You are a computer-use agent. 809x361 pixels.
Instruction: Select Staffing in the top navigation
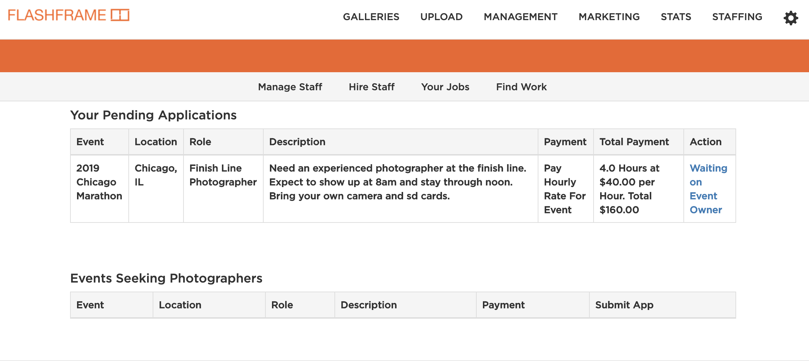[737, 17]
